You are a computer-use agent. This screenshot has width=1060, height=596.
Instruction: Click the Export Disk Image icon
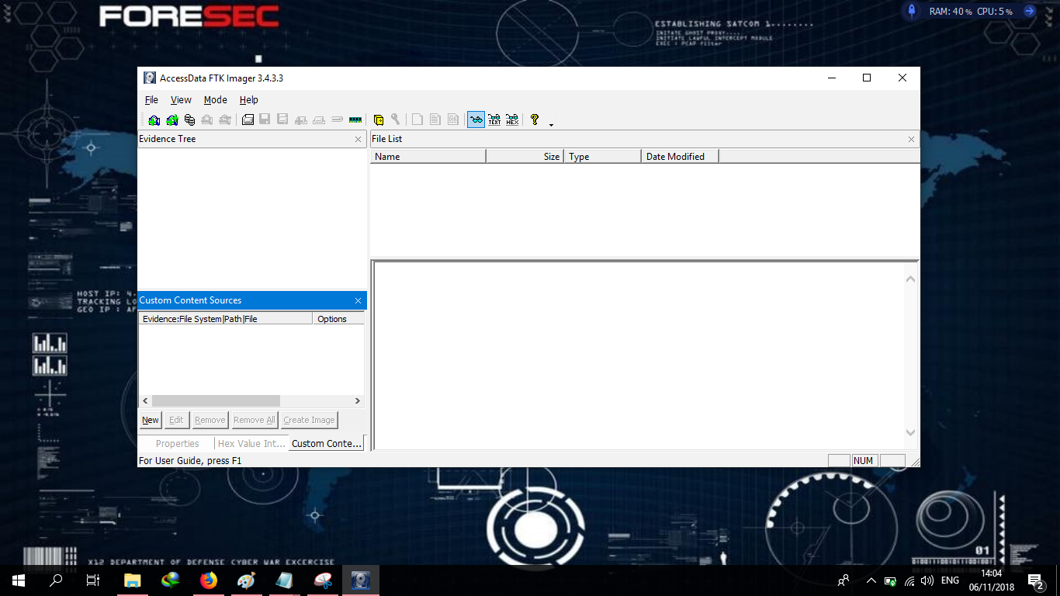[x=265, y=120]
